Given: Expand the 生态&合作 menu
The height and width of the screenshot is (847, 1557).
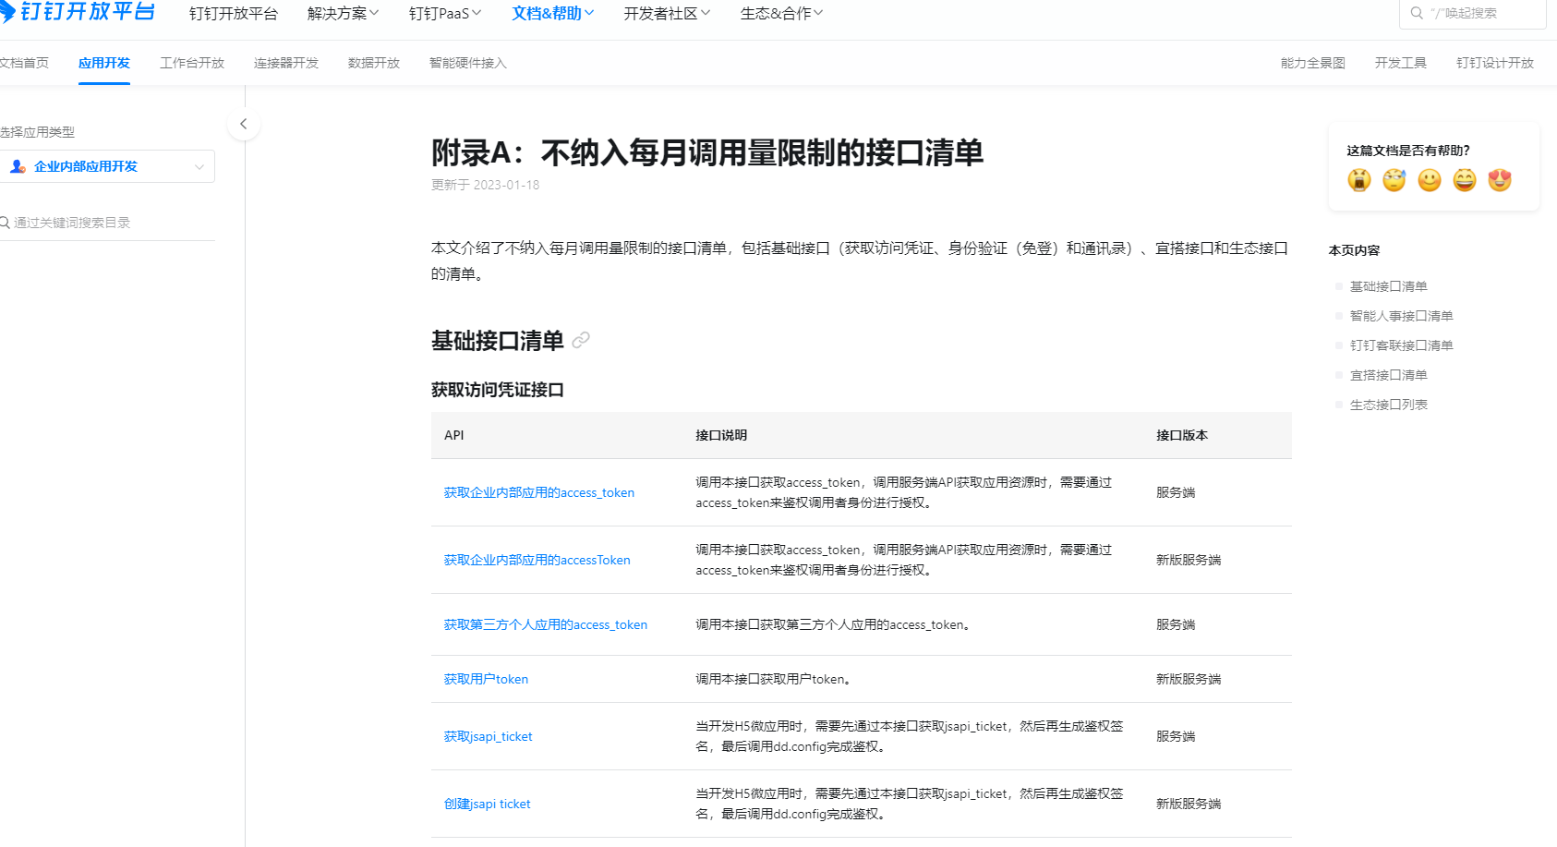Looking at the screenshot, I should [x=781, y=13].
